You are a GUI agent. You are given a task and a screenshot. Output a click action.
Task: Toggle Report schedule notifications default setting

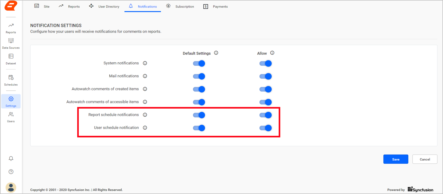pyautogui.click(x=199, y=115)
